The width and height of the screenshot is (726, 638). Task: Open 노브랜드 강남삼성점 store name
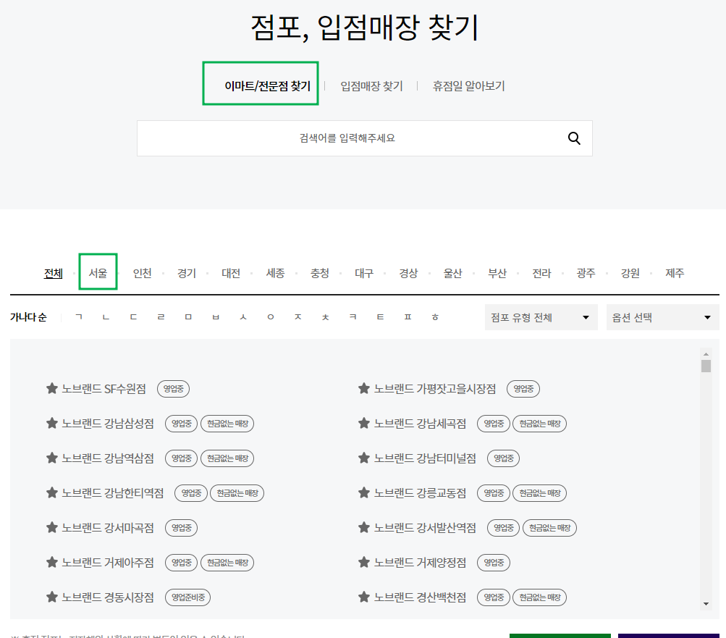pyautogui.click(x=108, y=423)
